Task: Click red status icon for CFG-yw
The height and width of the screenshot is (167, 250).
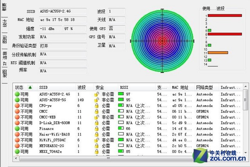Action: tap(17, 106)
